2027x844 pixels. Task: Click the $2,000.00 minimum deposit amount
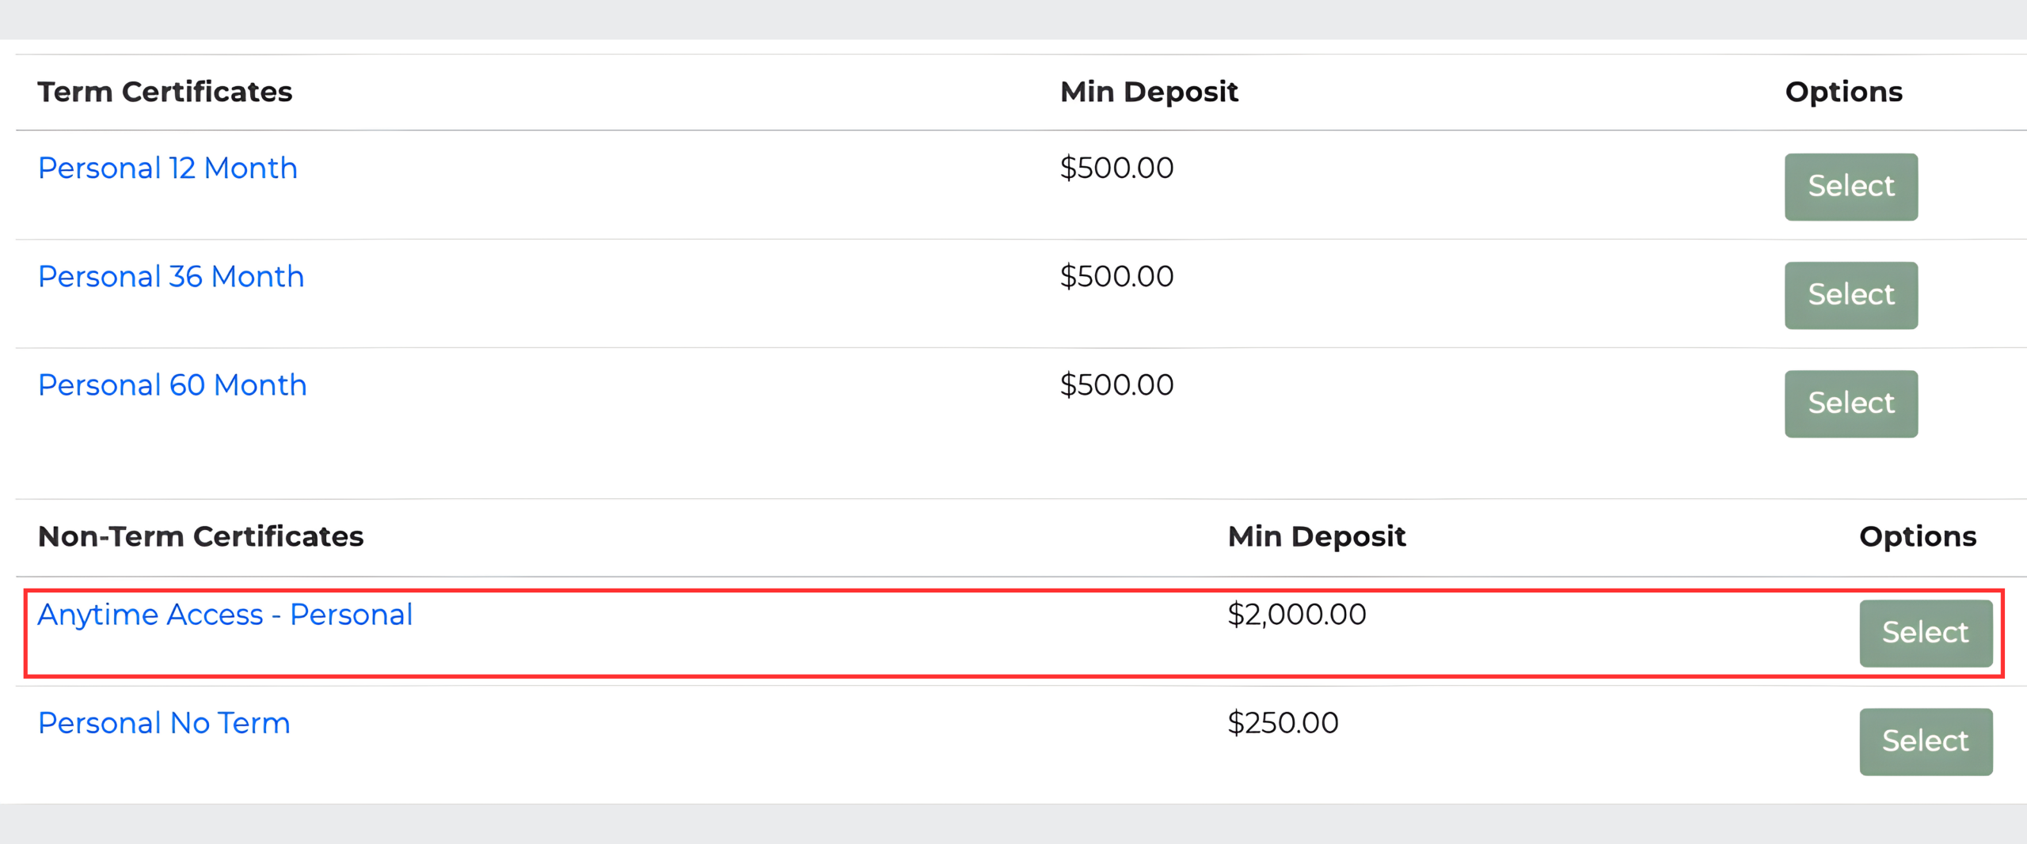pyautogui.click(x=1296, y=615)
